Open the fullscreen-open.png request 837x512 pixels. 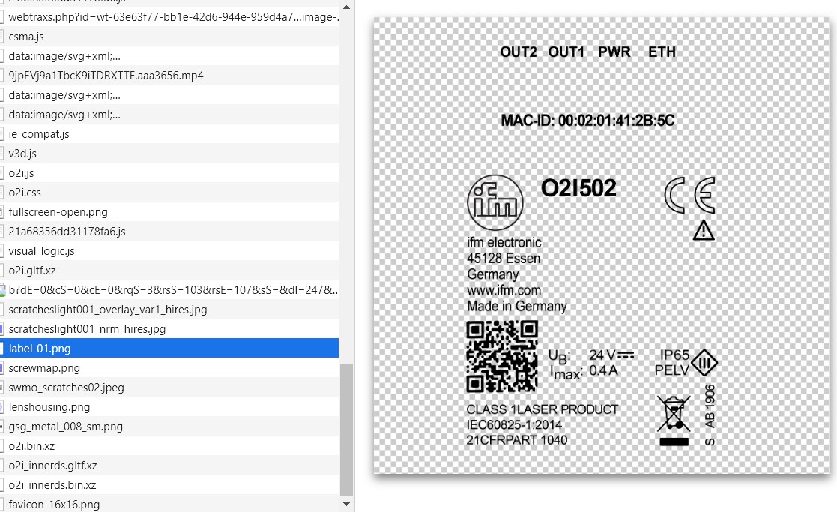pos(169,212)
